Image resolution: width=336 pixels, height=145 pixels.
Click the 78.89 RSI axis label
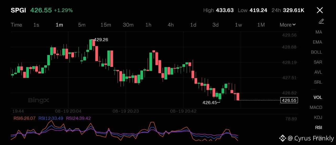[291, 119]
